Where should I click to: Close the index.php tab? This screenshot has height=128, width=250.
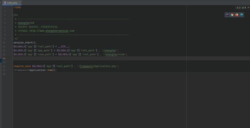click(19, 3)
